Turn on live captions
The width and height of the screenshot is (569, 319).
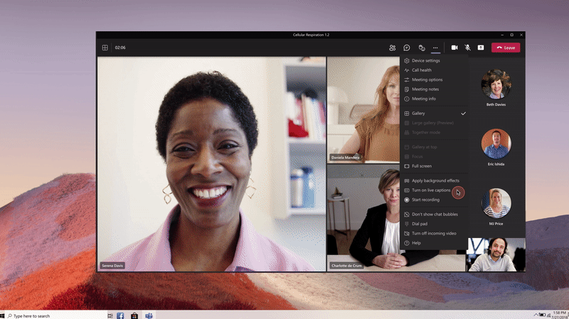coord(431,190)
